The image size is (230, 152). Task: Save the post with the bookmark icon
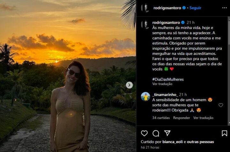[x=225, y=133]
